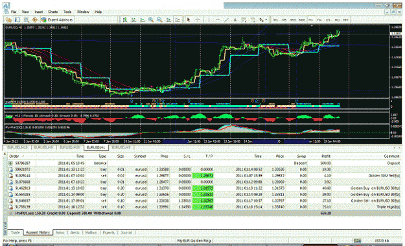Open the Insert menu

tap(39, 12)
